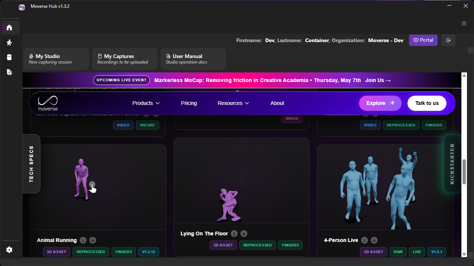Click REPROCESSED tag under Lying On The Floor
Image resolution: width=474 pixels, height=266 pixels.
pyautogui.click(x=257, y=245)
